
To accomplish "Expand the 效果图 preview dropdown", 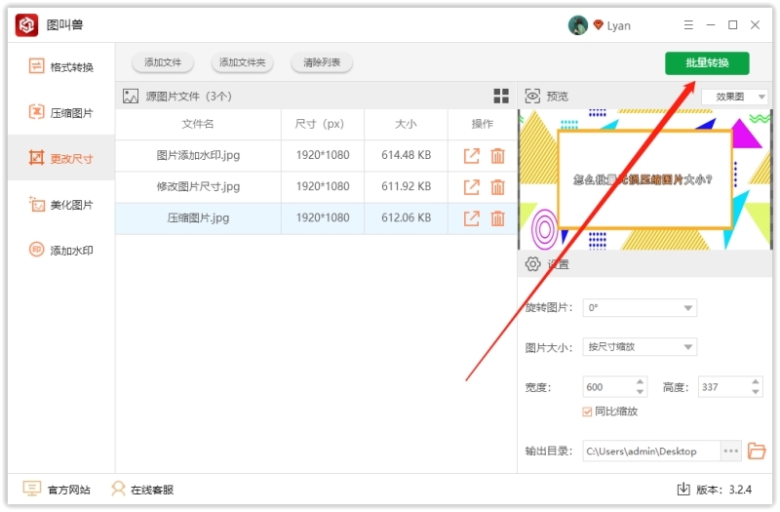I will point(735,97).
